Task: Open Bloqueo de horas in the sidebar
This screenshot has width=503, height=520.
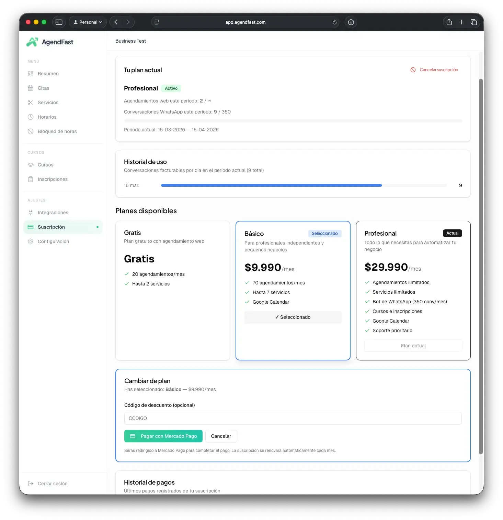Action: coord(63,131)
